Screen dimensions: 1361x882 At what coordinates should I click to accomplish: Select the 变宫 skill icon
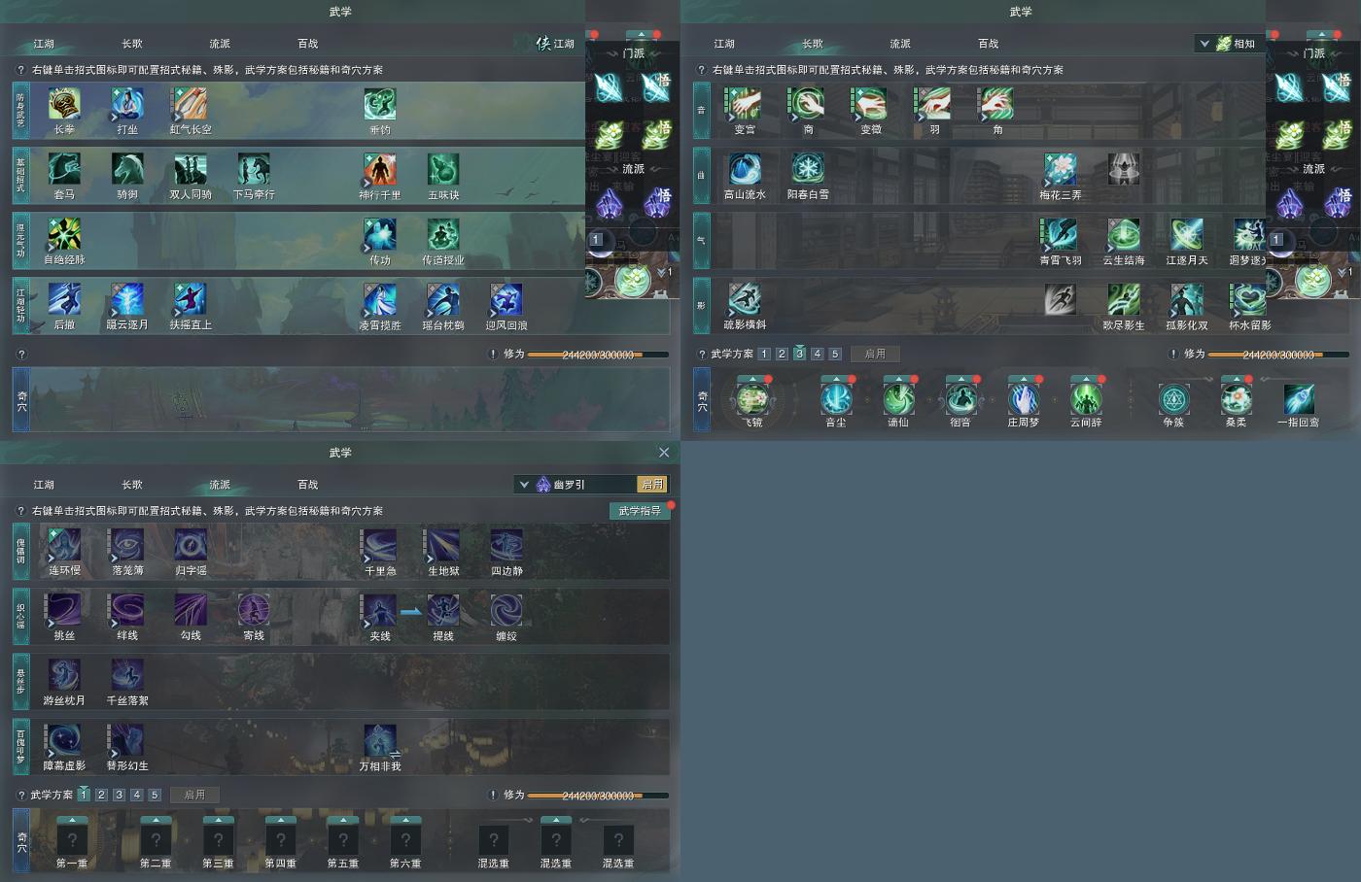point(745,104)
